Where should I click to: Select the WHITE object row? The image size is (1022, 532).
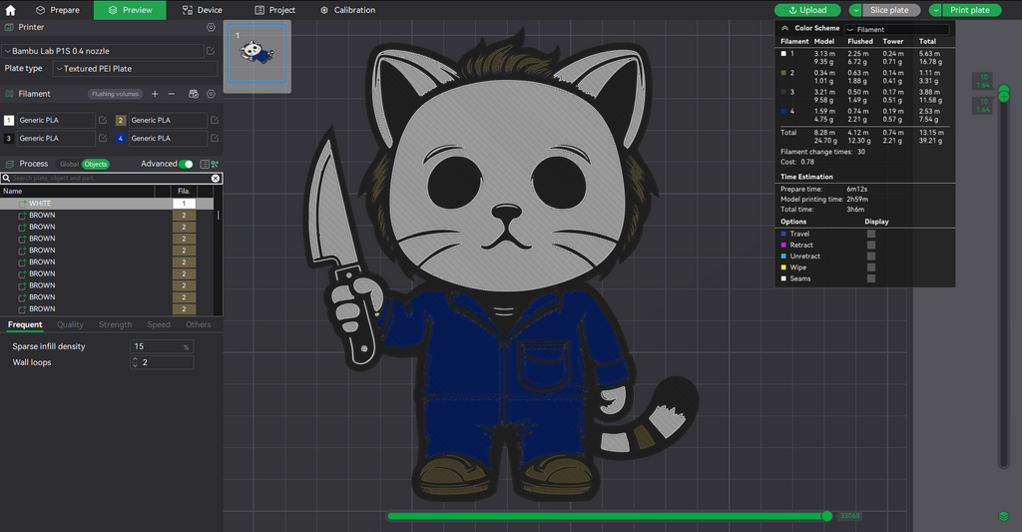tap(107, 204)
